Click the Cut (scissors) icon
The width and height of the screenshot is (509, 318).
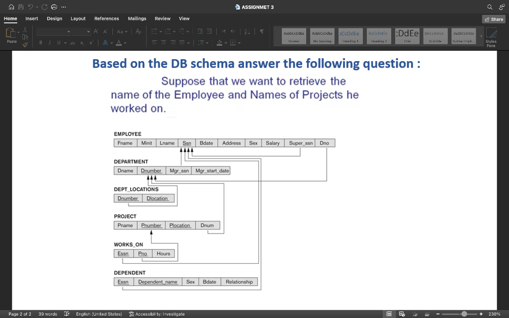click(25, 29)
